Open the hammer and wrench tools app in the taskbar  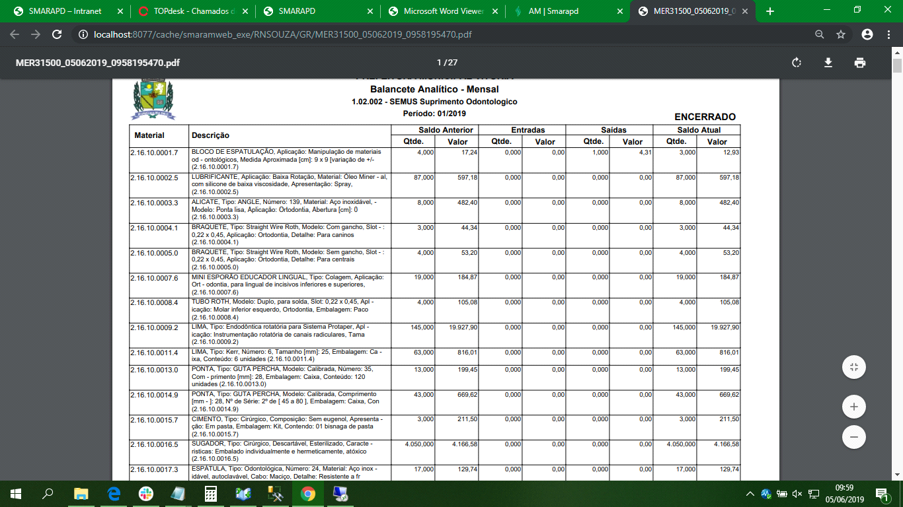(x=275, y=493)
